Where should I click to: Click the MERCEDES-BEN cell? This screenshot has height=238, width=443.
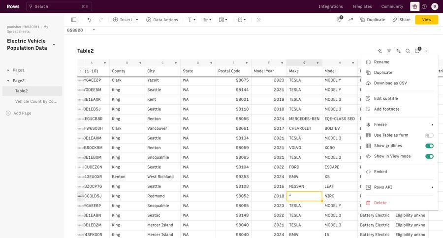pyautogui.click(x=304, y=119)
